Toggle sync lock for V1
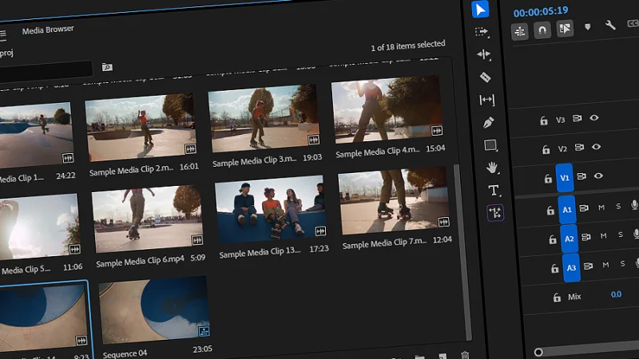Viewport: 639px width, 359px height. 581,176
